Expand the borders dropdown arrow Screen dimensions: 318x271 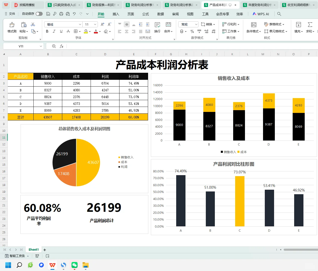(80, 31)
